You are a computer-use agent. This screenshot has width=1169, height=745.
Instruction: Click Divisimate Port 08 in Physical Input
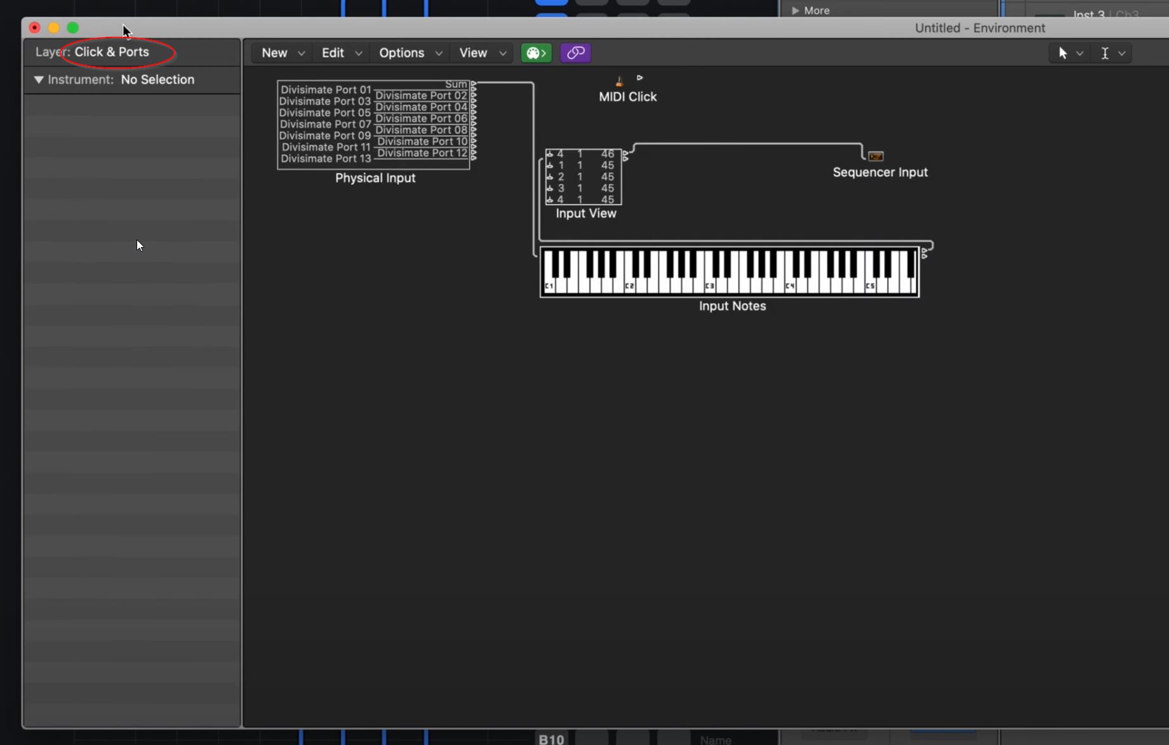click(x=422, y=130)
